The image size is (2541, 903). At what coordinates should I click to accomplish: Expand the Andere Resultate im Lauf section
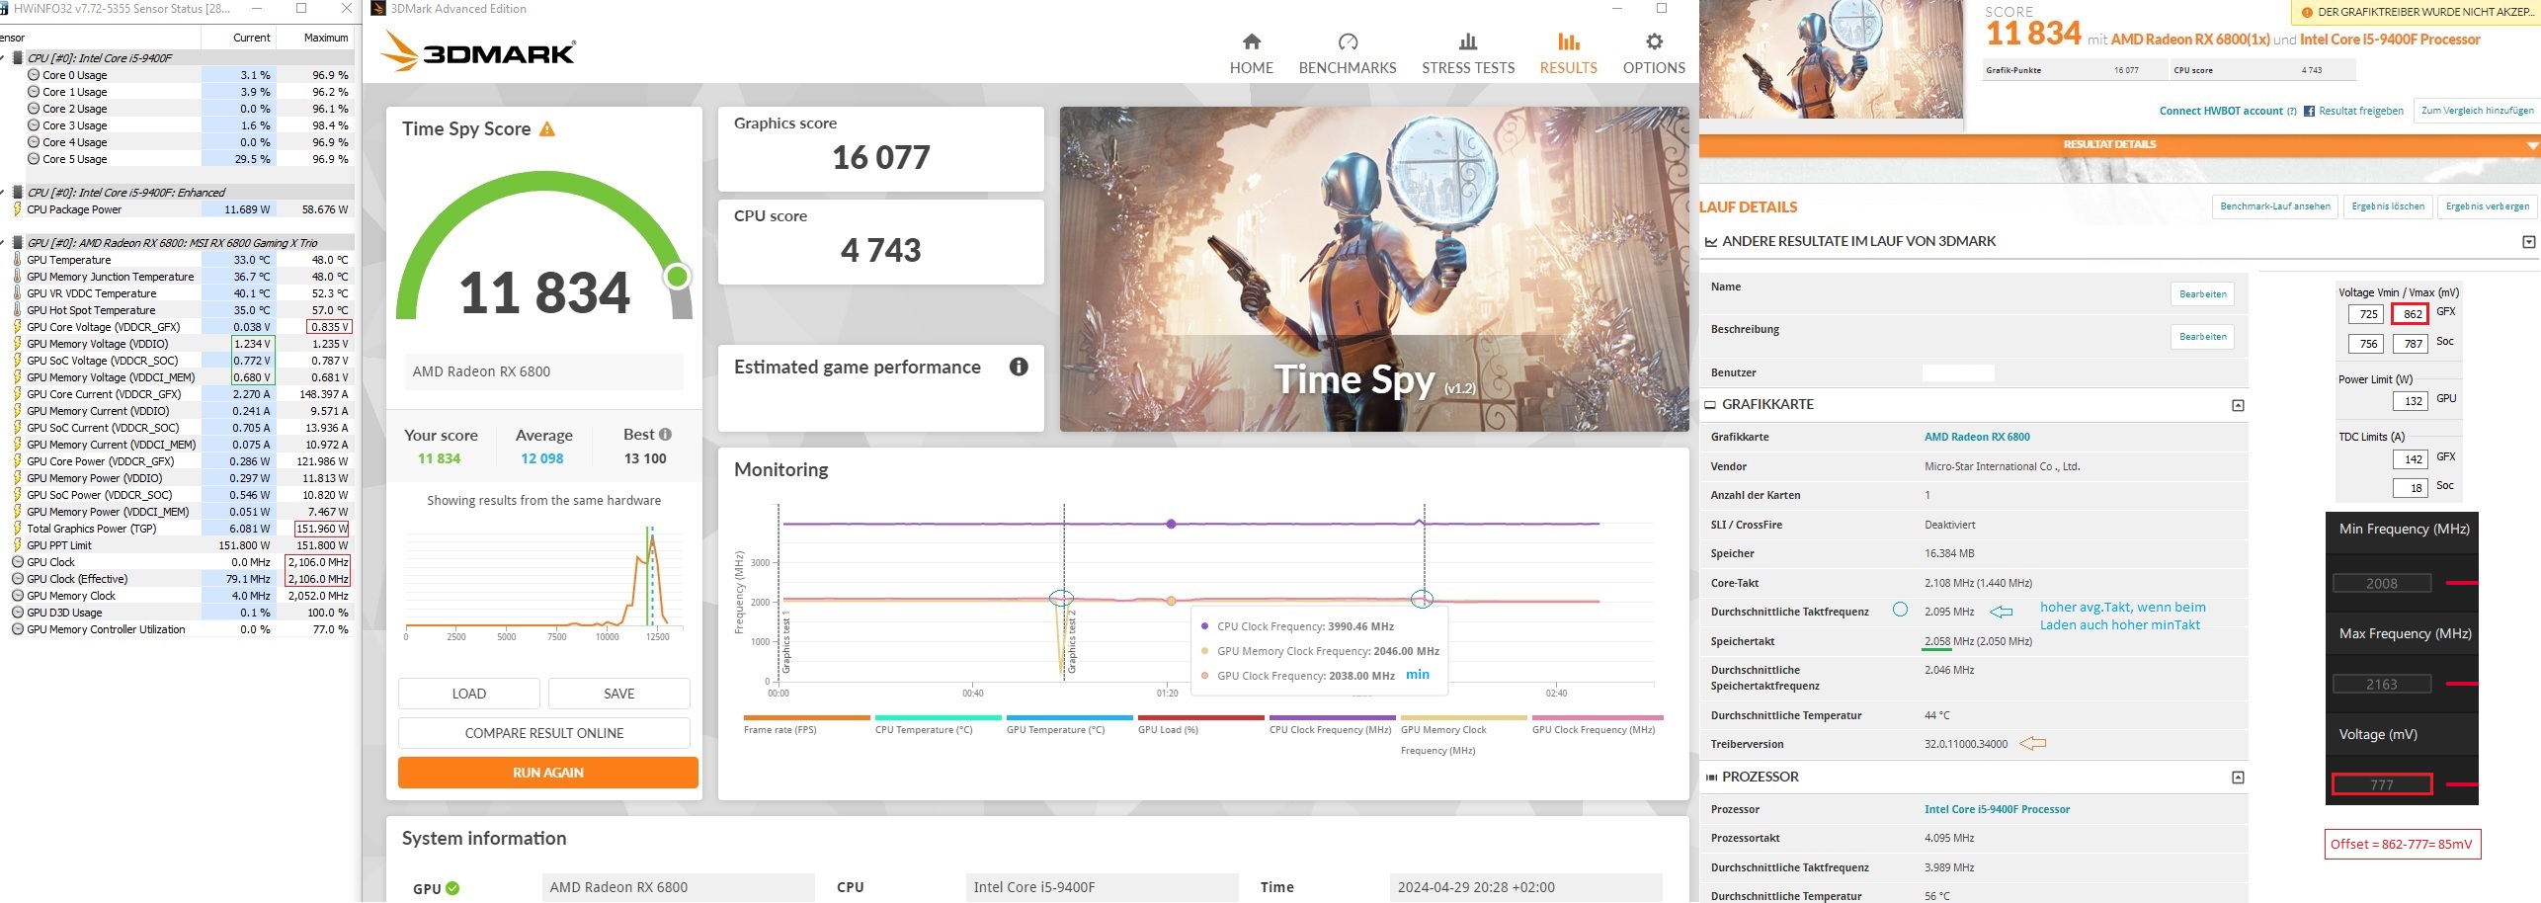[2529, 242]
